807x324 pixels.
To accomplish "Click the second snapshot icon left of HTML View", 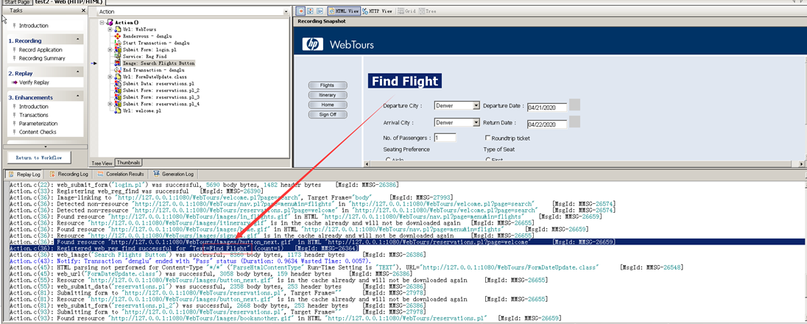I will tap(310, 10).
